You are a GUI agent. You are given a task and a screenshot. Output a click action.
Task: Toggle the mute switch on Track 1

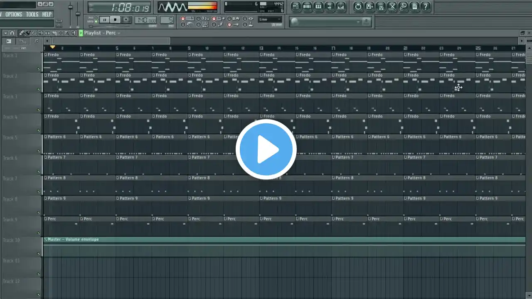(38, 69)
